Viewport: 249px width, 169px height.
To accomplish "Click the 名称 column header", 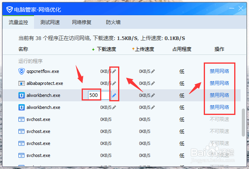I will 23,49.
